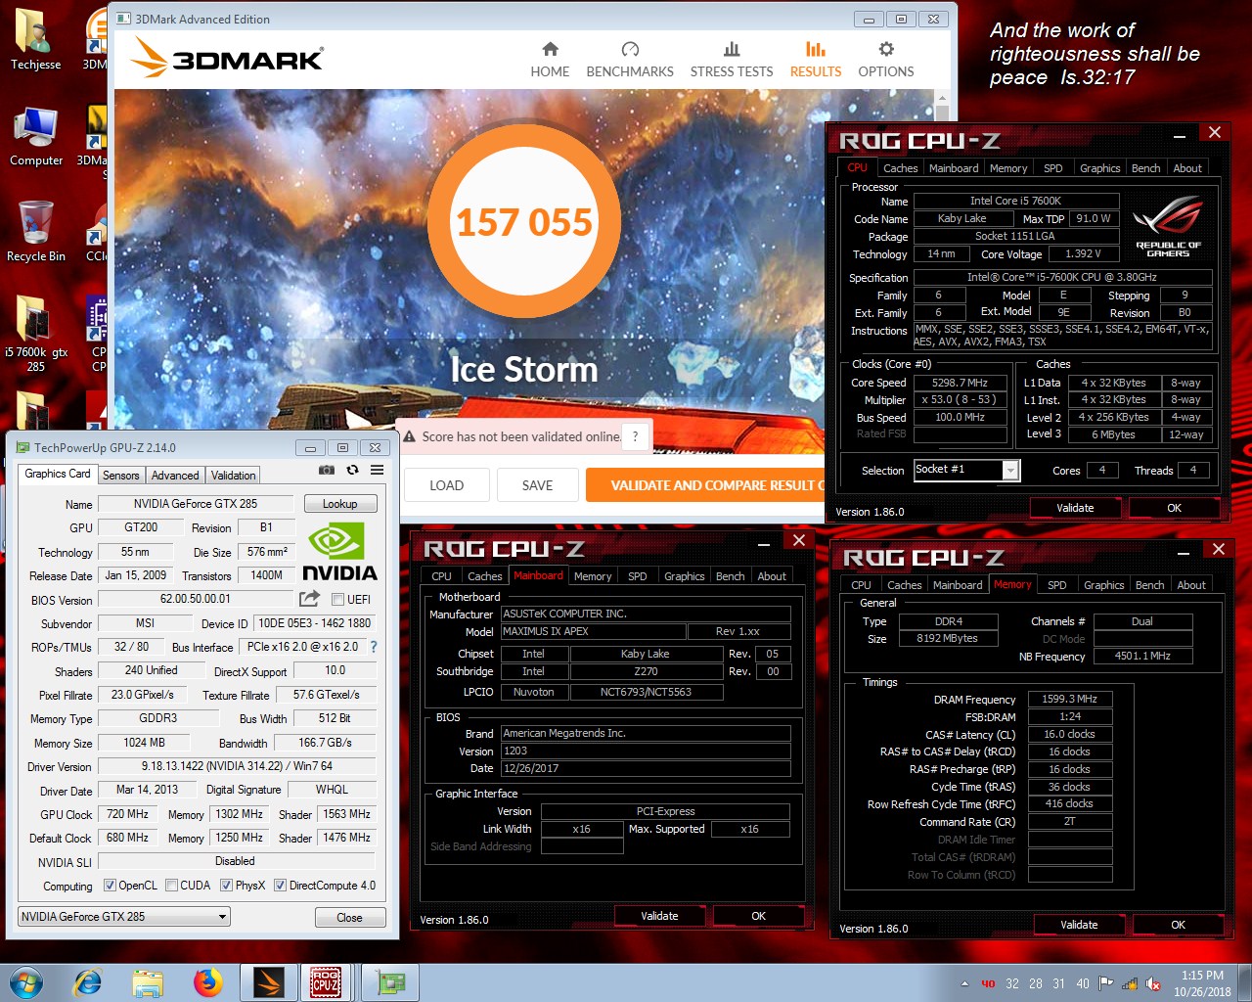The image size is (1252, 1002).
Task: Toggle the PhysX checkbox
Action: pos(226,886)
